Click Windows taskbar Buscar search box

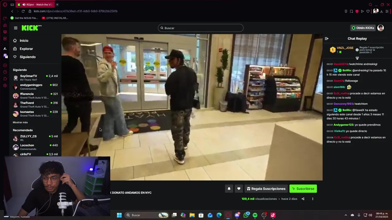point(147,215)
